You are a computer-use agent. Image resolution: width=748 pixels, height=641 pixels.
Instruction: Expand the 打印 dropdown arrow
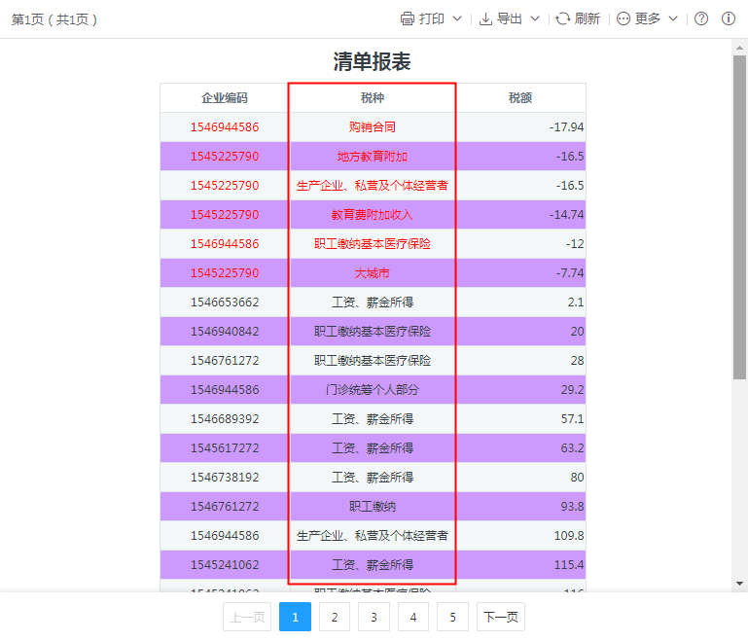point(457,19)
